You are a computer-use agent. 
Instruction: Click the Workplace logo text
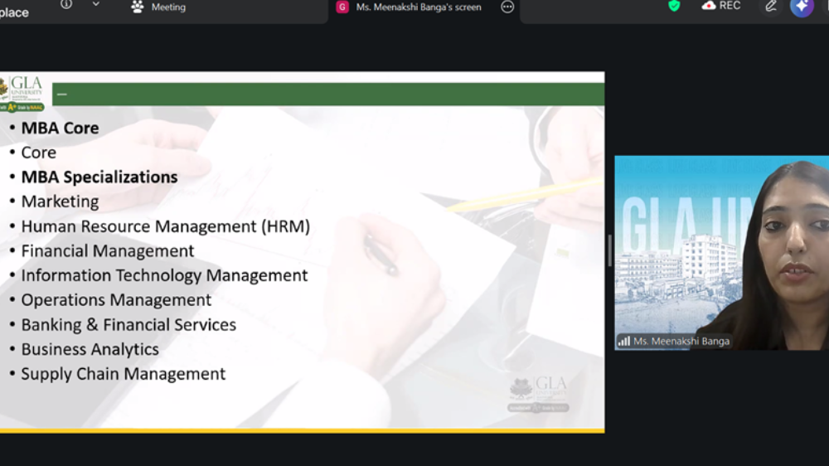14,12
